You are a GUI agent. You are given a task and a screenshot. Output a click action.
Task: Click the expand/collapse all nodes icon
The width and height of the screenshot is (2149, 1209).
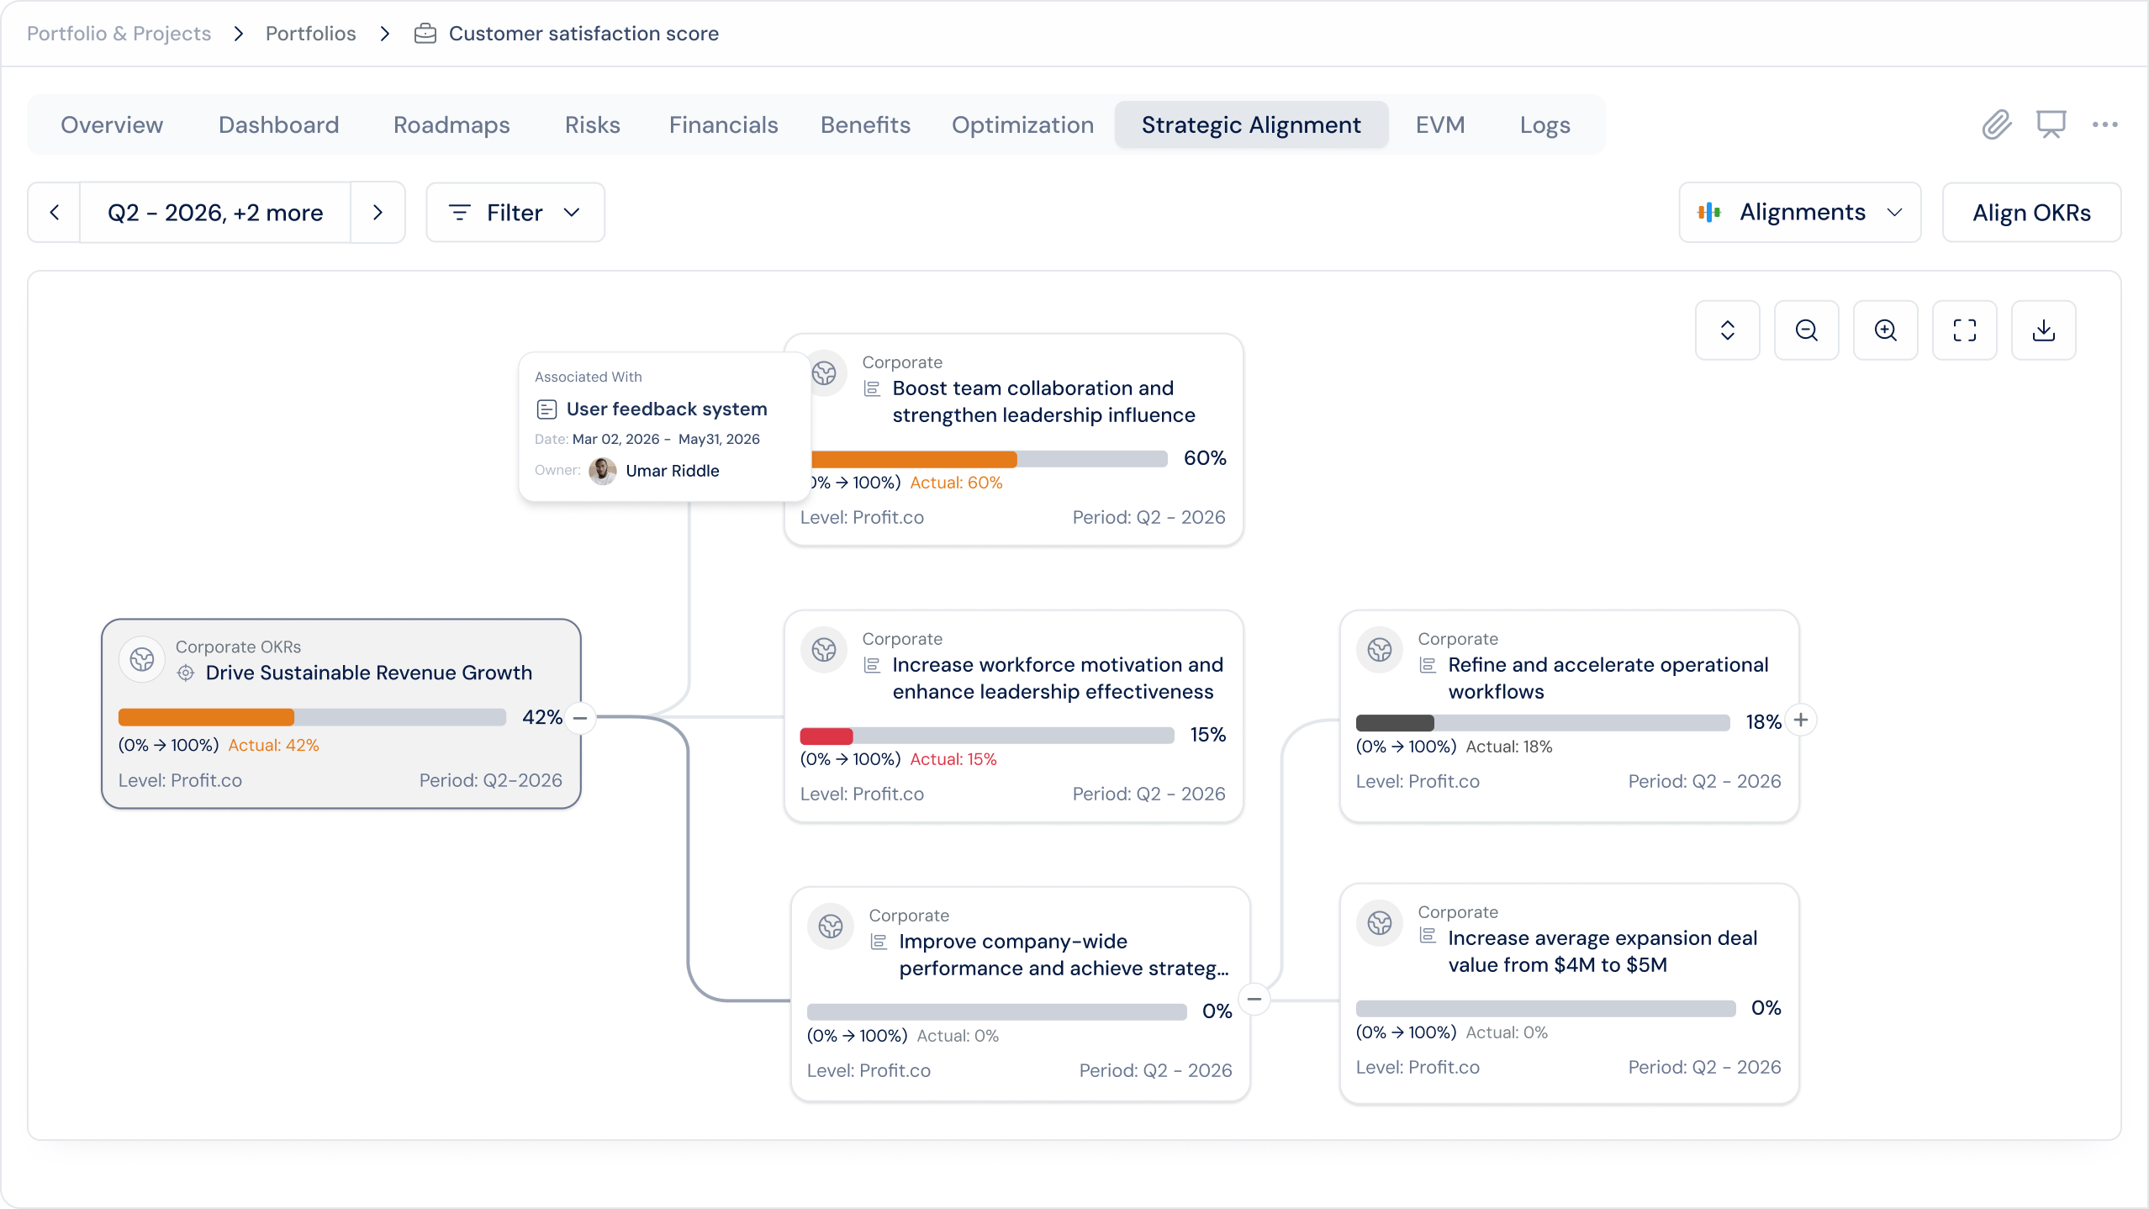pos(1727,330)
